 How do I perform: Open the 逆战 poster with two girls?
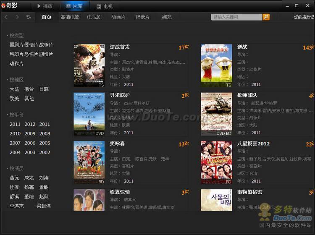point(216,65)
